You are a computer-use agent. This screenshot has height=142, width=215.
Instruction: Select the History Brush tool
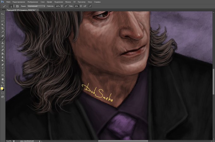[x=3, y=47]
